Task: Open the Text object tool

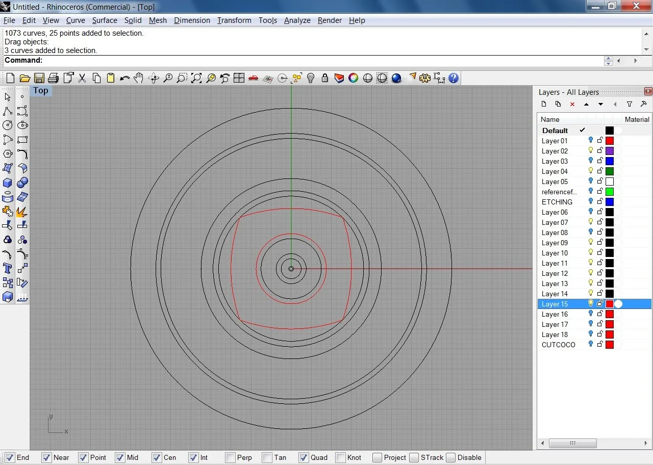Action: click(x=8, y=268)
